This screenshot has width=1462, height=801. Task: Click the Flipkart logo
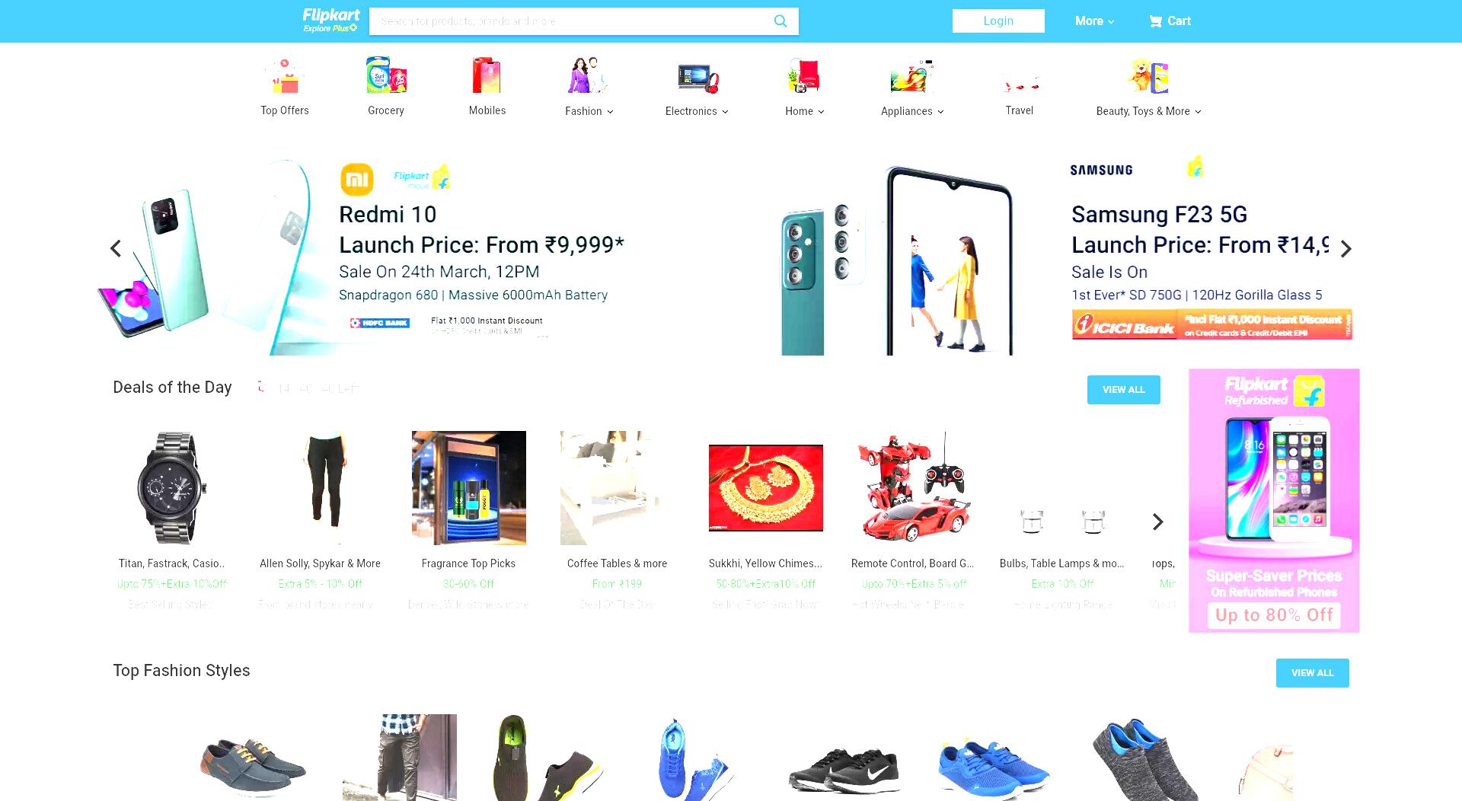tap(330, 21)
